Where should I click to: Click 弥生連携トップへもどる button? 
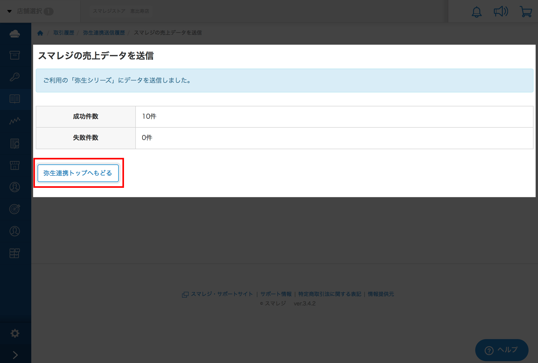click(x=78, y=173)
